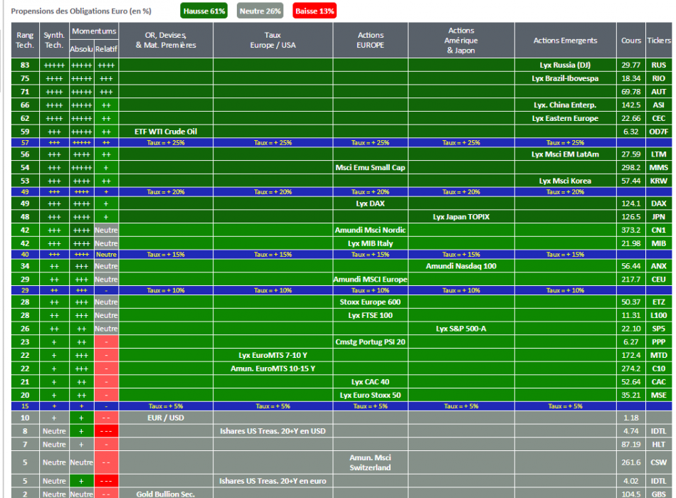Select the "Lyx Russia (DJ)" cell
The height and width of the screenshot is (498, 676).
tap(565, 65)
